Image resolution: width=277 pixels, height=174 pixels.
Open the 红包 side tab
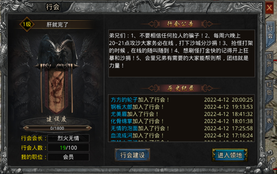pyautogui.click(x=269, y=88)
